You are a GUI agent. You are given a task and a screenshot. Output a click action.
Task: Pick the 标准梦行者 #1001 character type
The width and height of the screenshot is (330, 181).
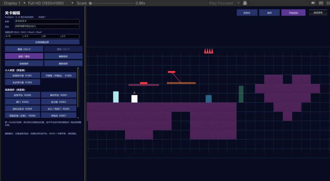[x=23, y=75]
